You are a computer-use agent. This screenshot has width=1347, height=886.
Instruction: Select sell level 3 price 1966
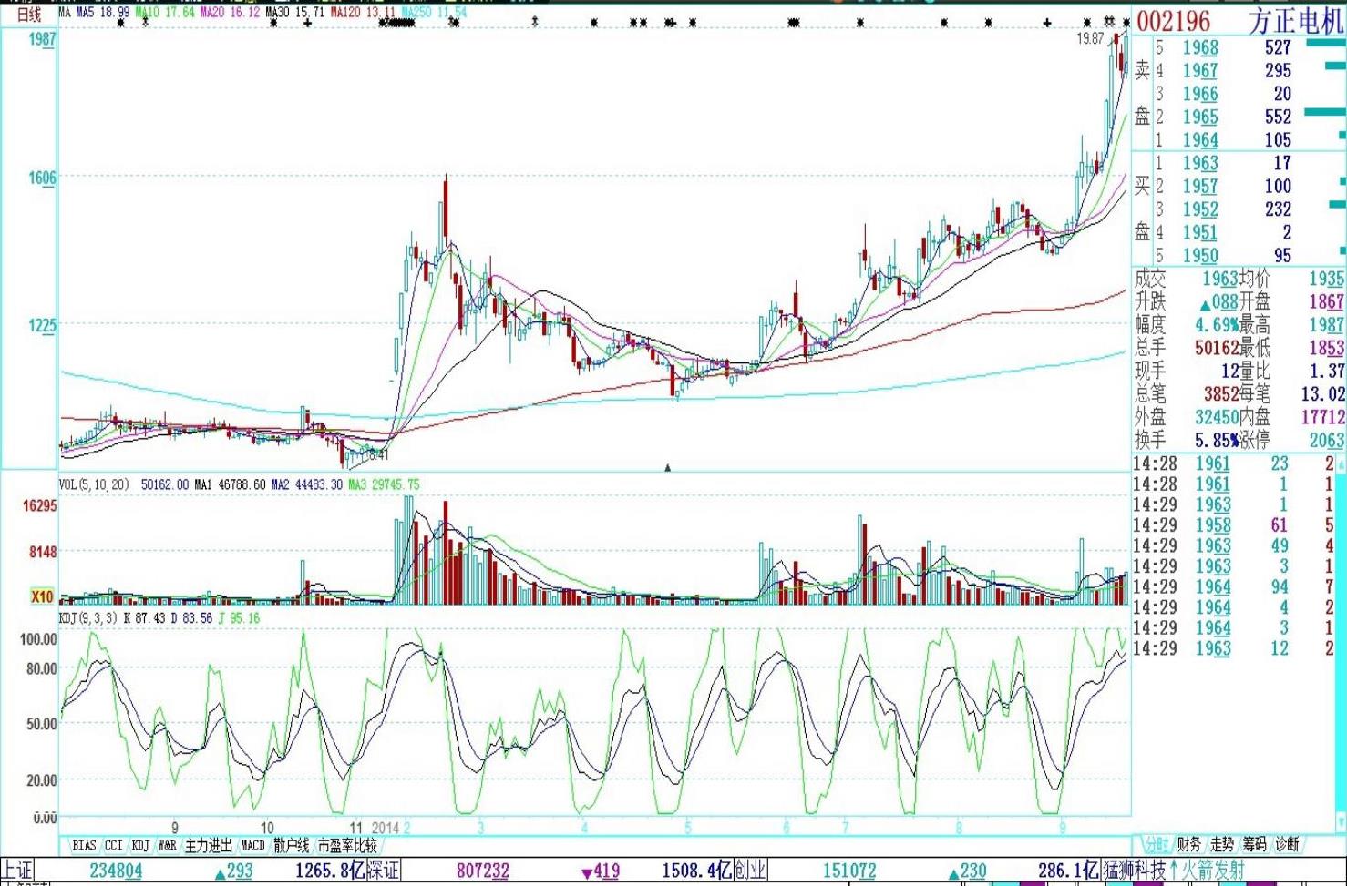pyautogui.click(x=1200, y=94)
